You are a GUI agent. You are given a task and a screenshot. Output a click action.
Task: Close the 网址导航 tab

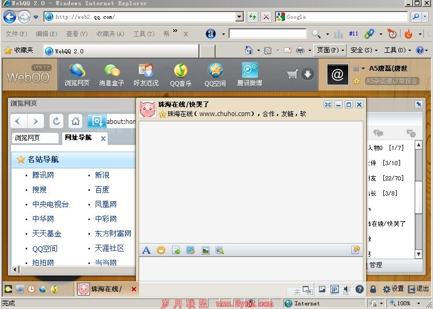[x=103, y=139]
